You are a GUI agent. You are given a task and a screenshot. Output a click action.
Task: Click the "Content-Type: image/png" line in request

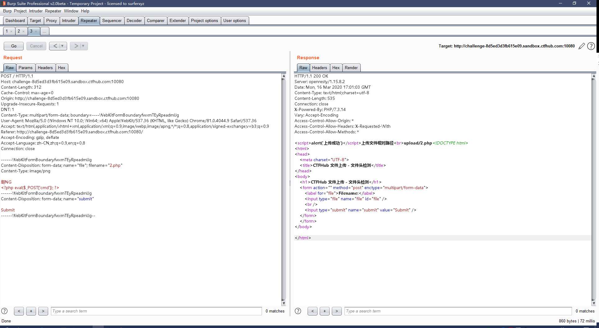pos(25,171)
